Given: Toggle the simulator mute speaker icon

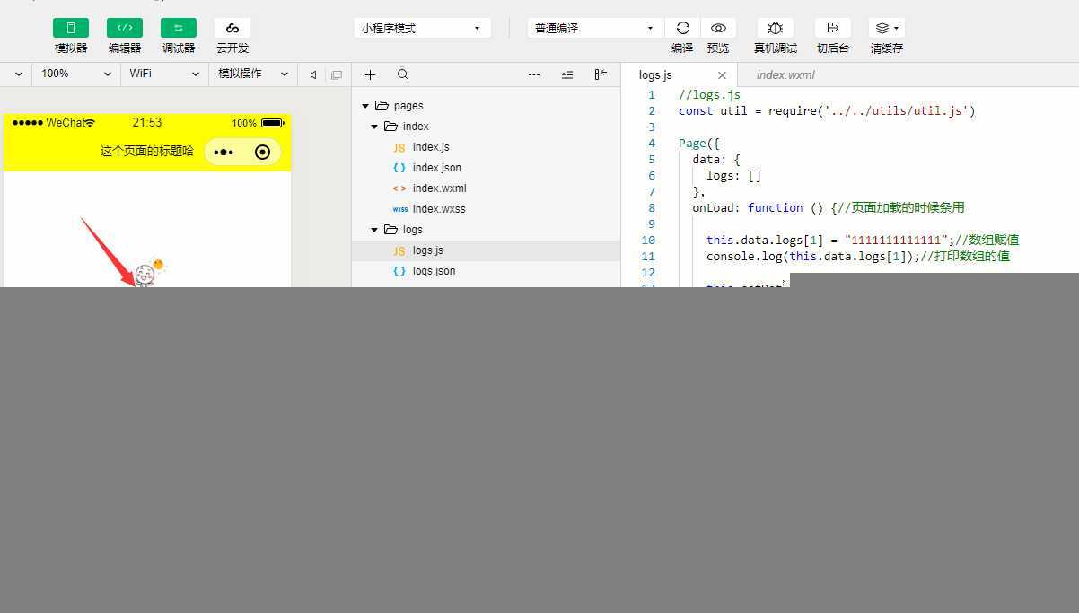Looking at the screenshot, I should 313,74.
